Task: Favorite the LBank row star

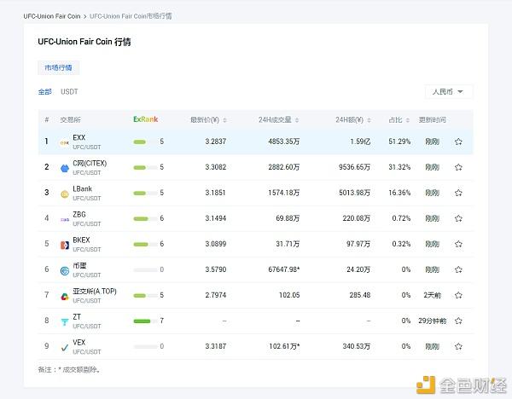Action: pyautogui.click(x=458, y=193)
